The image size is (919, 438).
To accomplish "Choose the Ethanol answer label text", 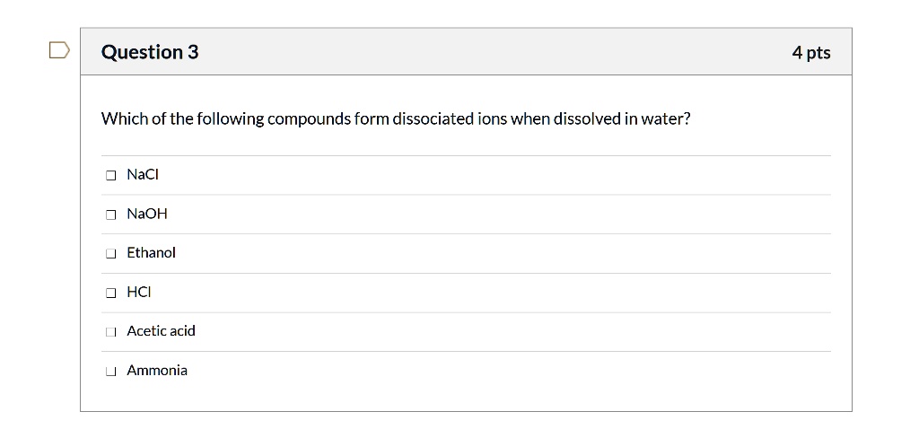I will point(151,253).
